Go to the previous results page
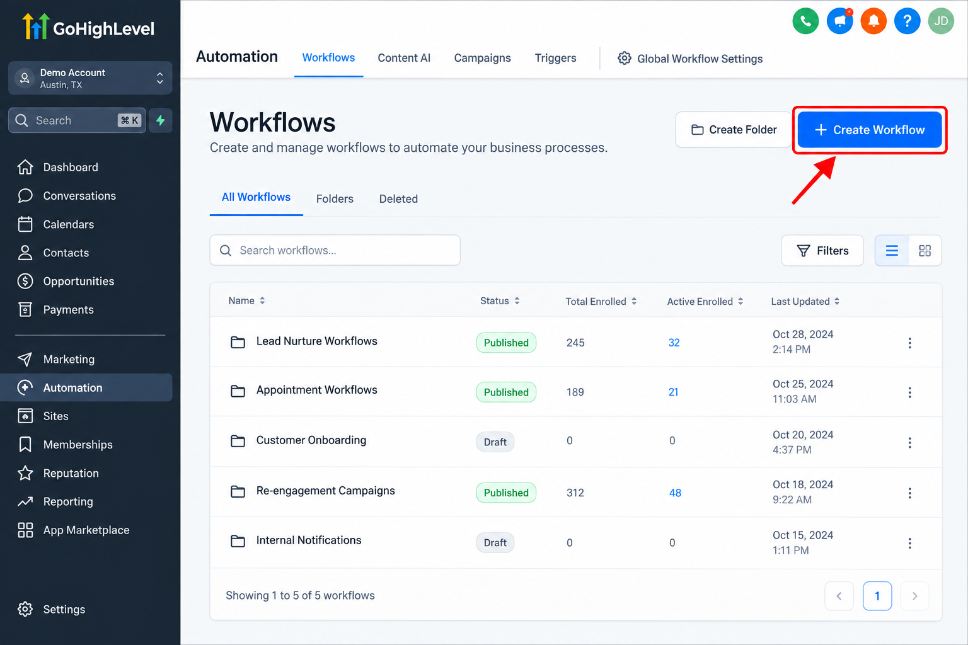 [839, 596]
